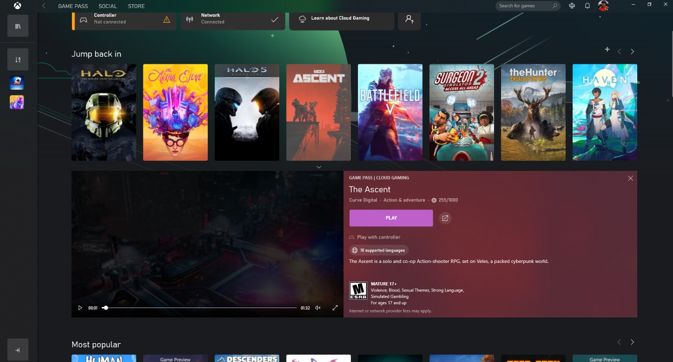The image size is (673, 362).
Task: Click the Most popular heading
Action: point(96,344)
